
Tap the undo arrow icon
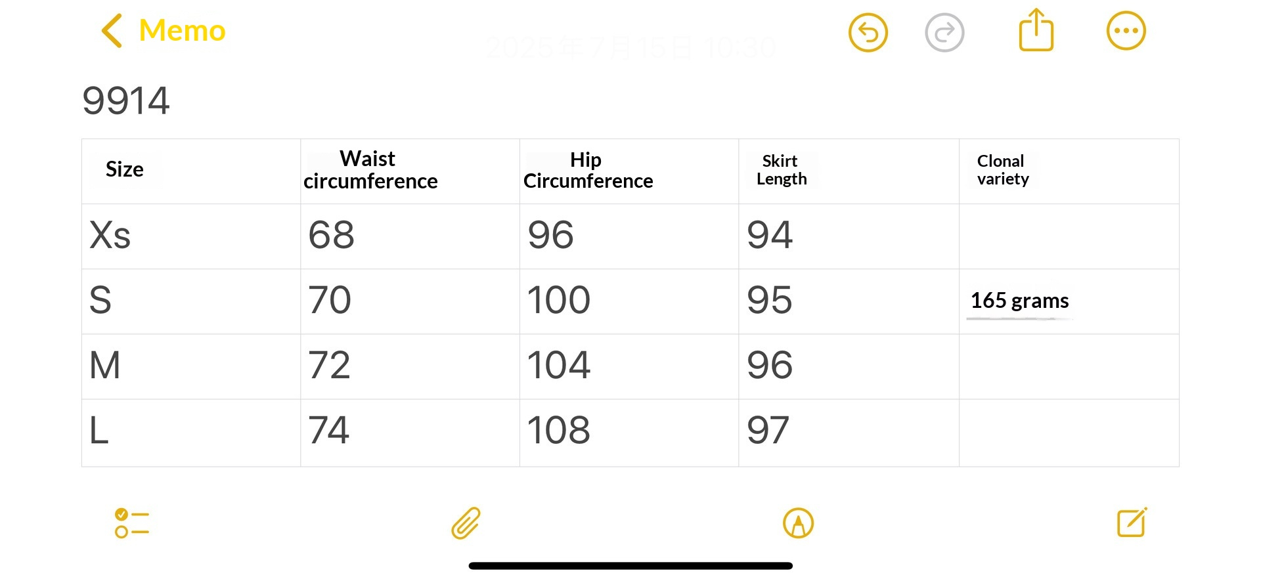(868, 32)
